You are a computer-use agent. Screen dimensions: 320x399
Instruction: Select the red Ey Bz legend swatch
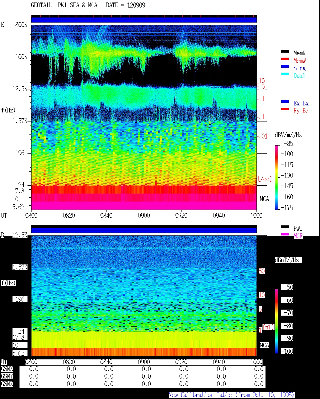coord(285,109)
